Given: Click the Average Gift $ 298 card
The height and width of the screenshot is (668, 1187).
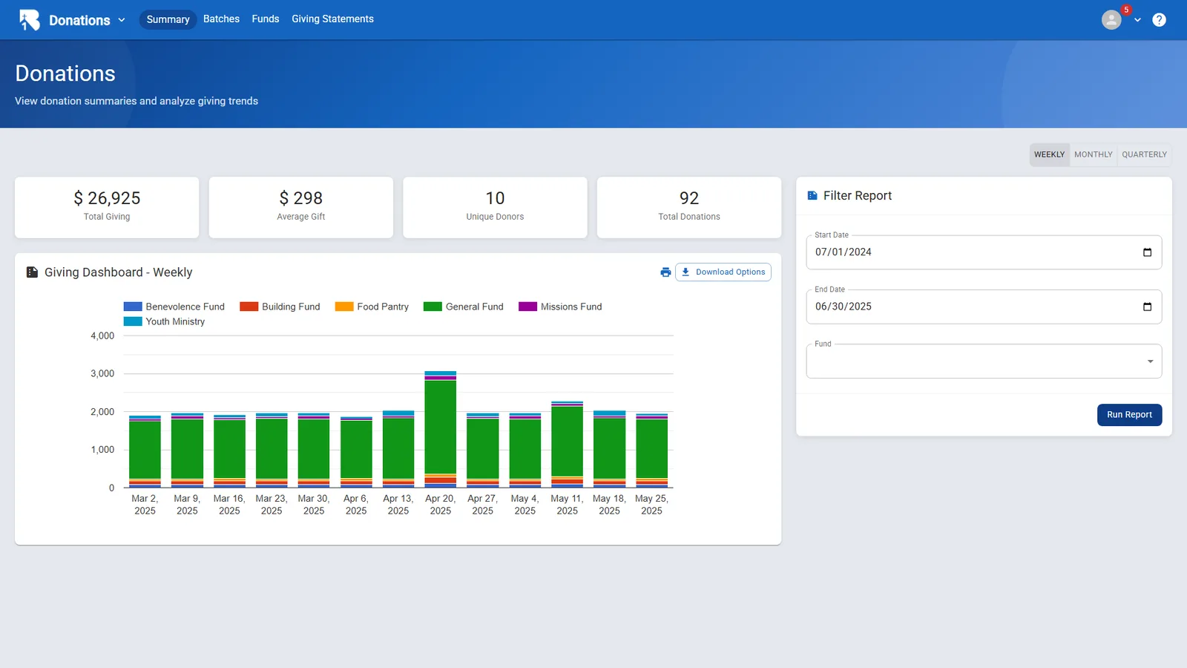Looking at the screenshot, I should 301,207.
